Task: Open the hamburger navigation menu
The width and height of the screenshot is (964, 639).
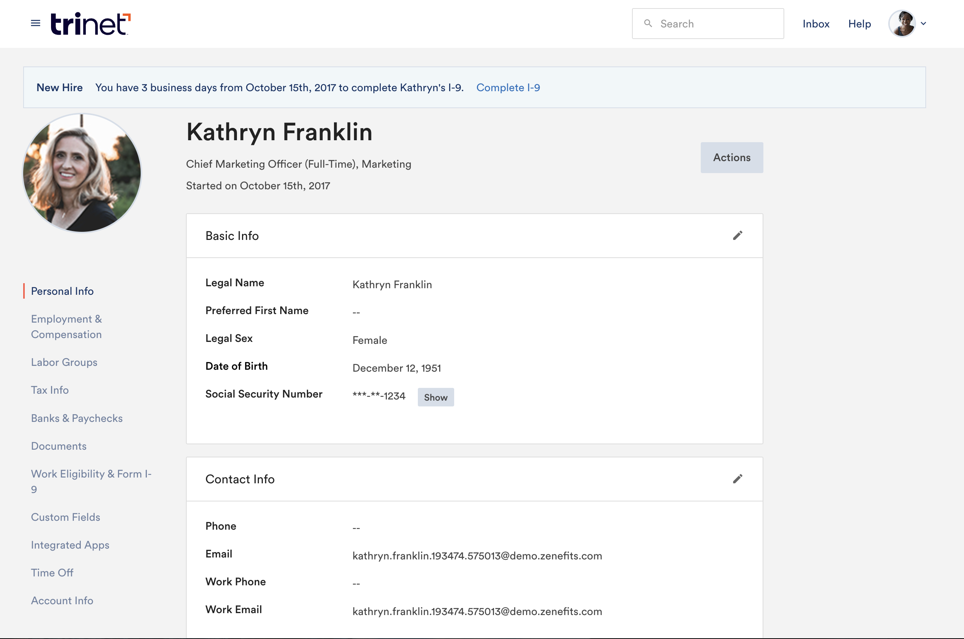Action: click(x=36, y=23)
